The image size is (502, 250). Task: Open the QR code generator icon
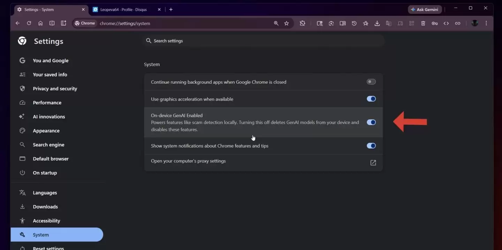click(411, 23)
